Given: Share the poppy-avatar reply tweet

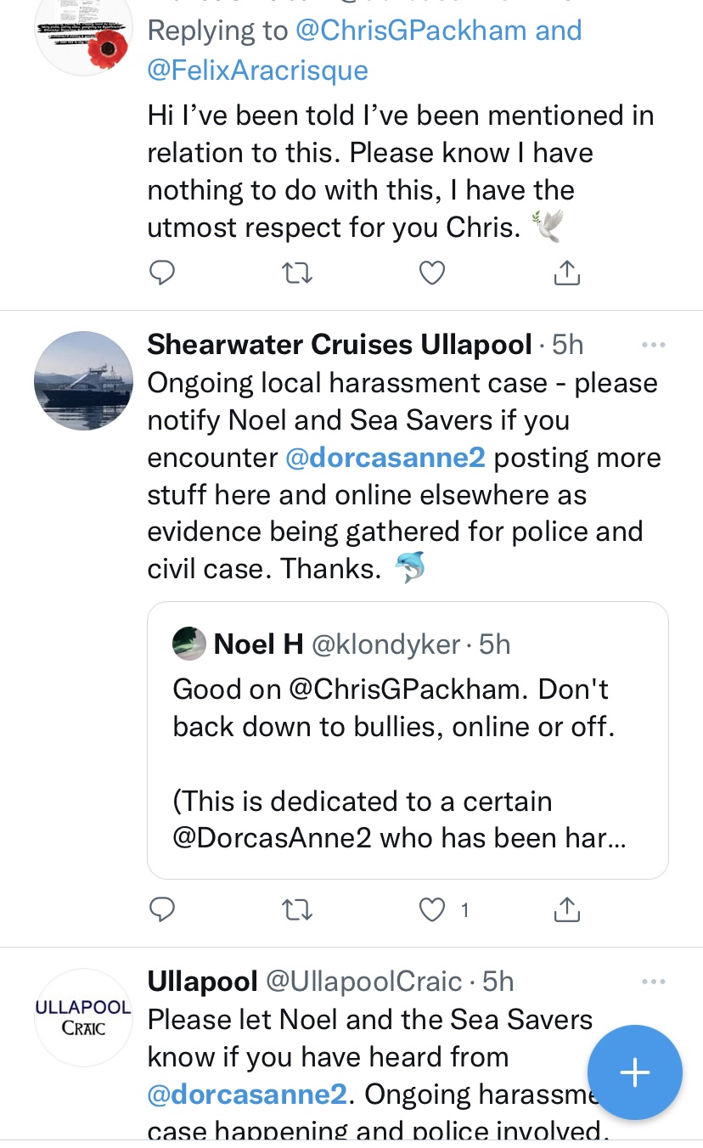Looking at the screenshot, I should click(x=566, y=273).
